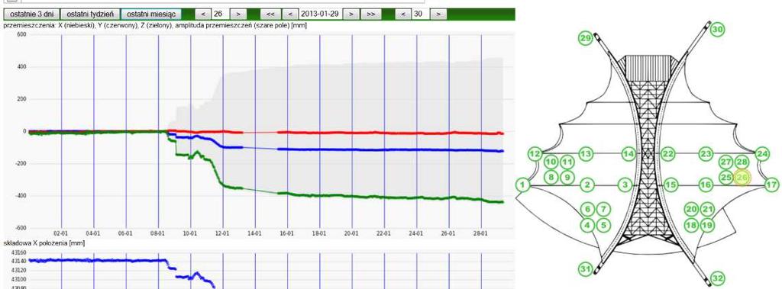782x289 pixels.
Task: Select sensor marker 13
Action: 586,154
